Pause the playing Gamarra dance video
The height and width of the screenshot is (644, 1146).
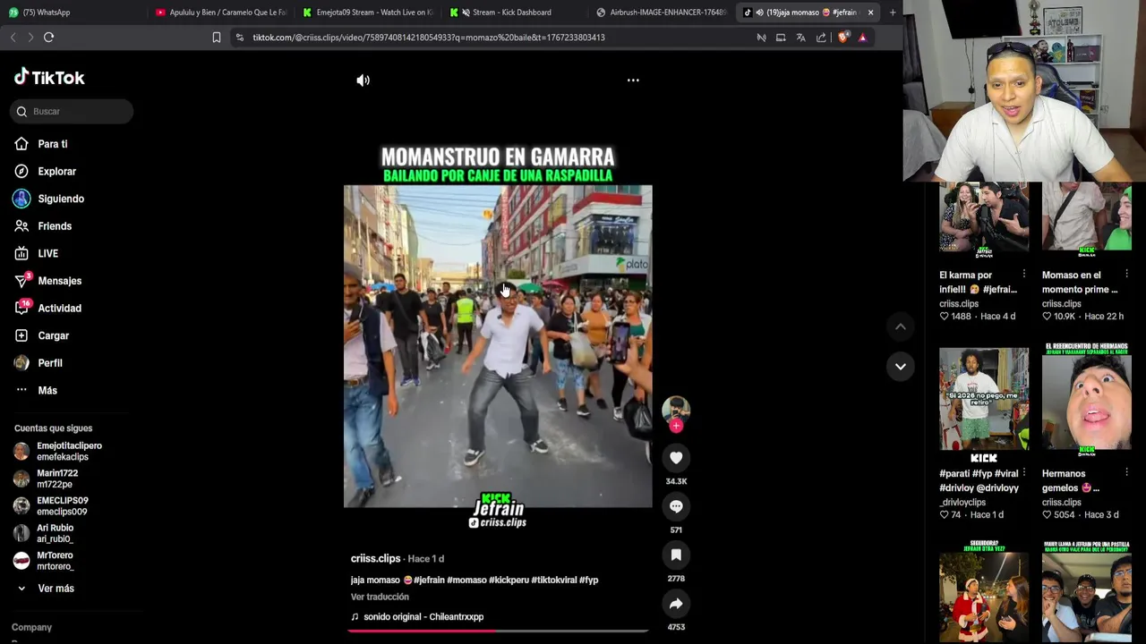498,347
